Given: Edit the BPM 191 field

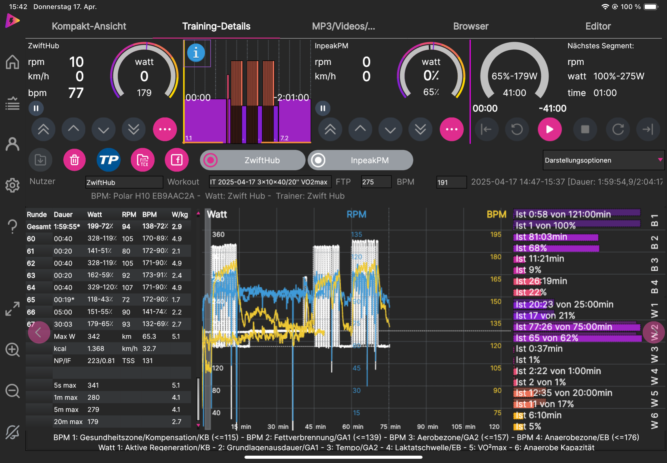Looking at the screenshot, I should [x=452, y=182].
